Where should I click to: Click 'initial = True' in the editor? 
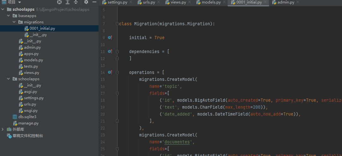point(147,38)
